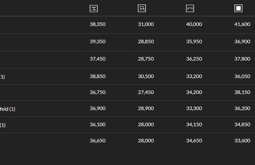Click the uneven bars column icon
The width and height of the screenshot is (255, 165).
click(142, 9)
